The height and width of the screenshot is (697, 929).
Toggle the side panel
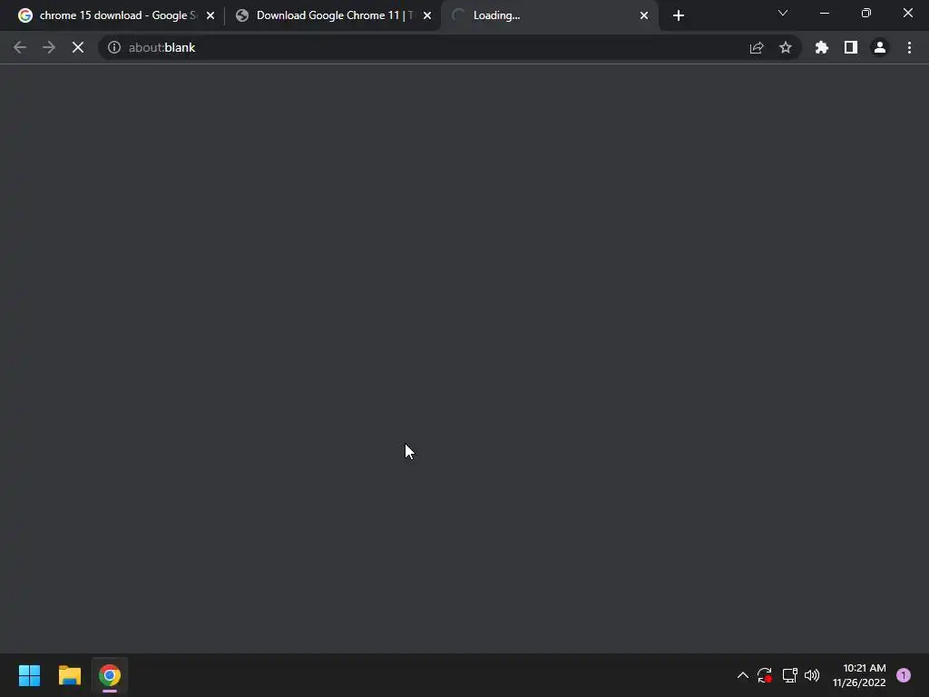(x=851, y=47)
